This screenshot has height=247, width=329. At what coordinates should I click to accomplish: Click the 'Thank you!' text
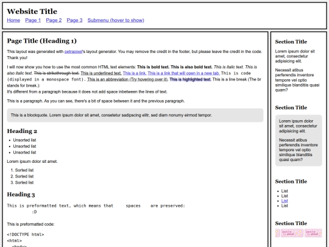point(17,58)
